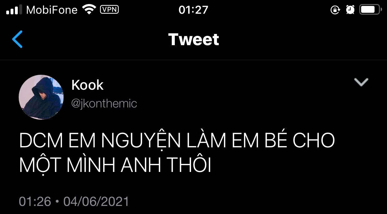This screenshot has width=387, height=214.
Task: Tap the MobiFone carrier label
Action: click(52, 10)
